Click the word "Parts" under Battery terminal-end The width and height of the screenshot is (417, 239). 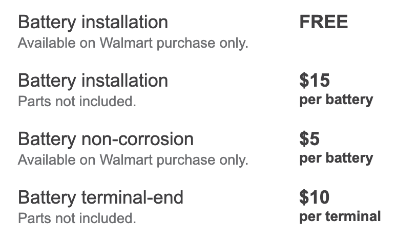tap(31, 218)
